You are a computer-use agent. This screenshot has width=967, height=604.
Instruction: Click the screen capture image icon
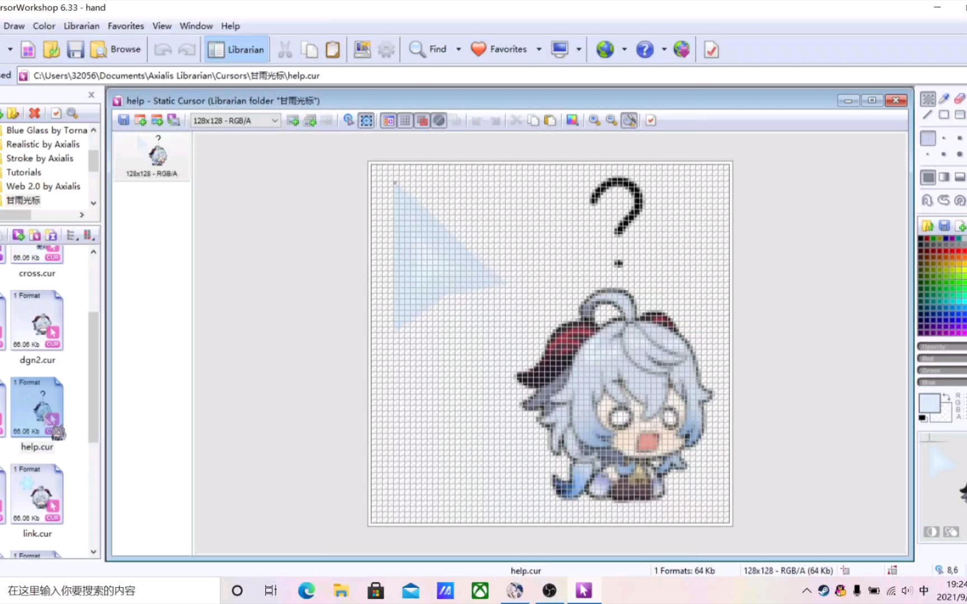[362, 50]
